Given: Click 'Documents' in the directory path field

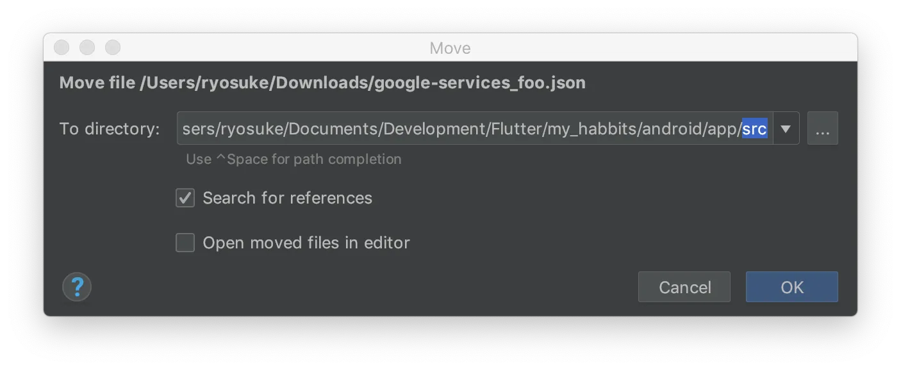Looking at the screenshot, I should pos(333,129).
